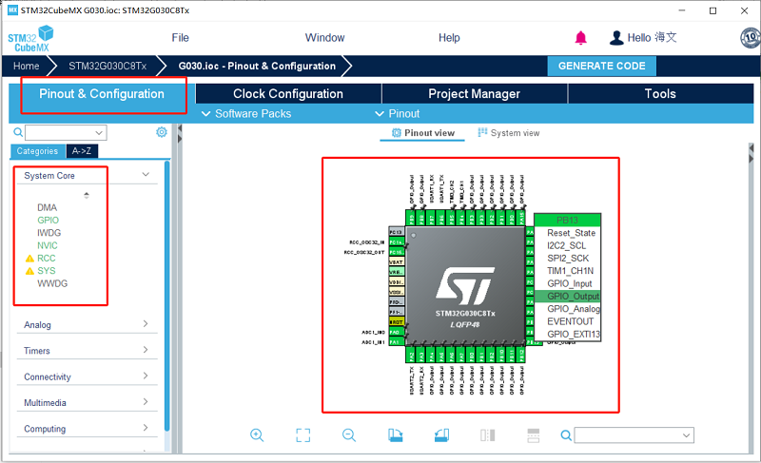Switch to the Pinout view
This screenshot has width=761, height=463.
pyautogui.click(x=423, y=133)
